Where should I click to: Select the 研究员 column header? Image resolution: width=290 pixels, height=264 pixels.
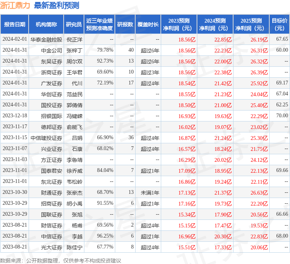(74, 24)
